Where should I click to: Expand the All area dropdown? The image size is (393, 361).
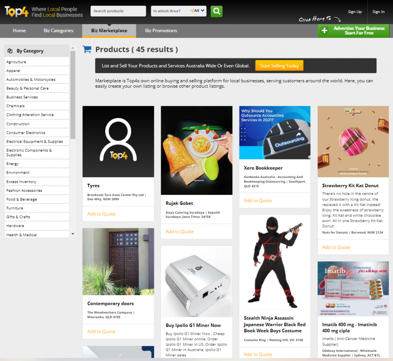[200, 11]
